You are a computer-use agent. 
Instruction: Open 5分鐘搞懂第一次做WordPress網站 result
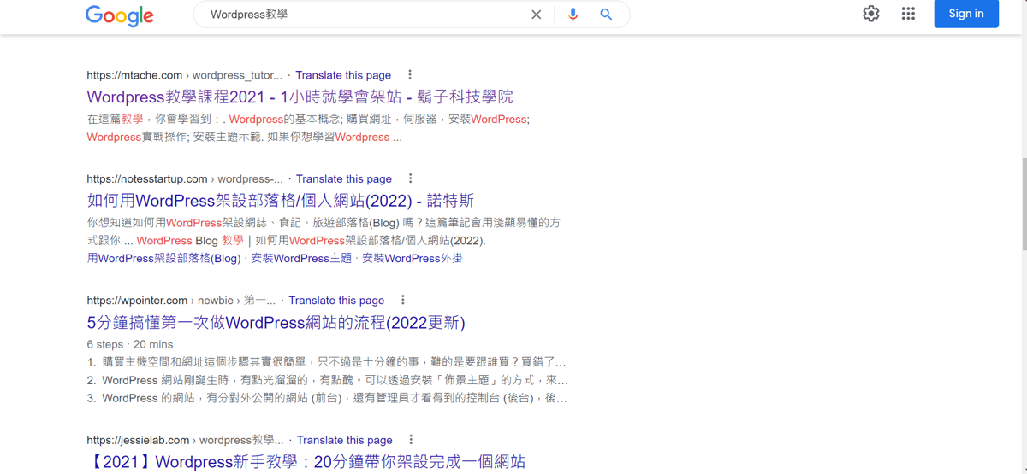coord(276,323)
